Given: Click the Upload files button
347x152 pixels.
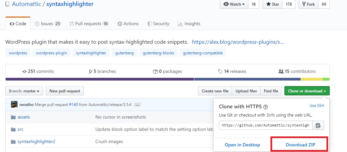Looking at the screenshot, I should tap(246, 91).
